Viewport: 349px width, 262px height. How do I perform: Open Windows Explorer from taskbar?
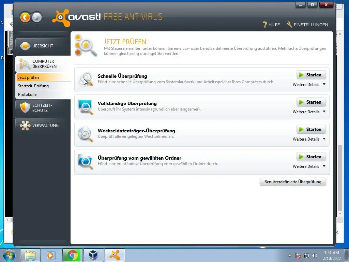[x=30, y=255]
